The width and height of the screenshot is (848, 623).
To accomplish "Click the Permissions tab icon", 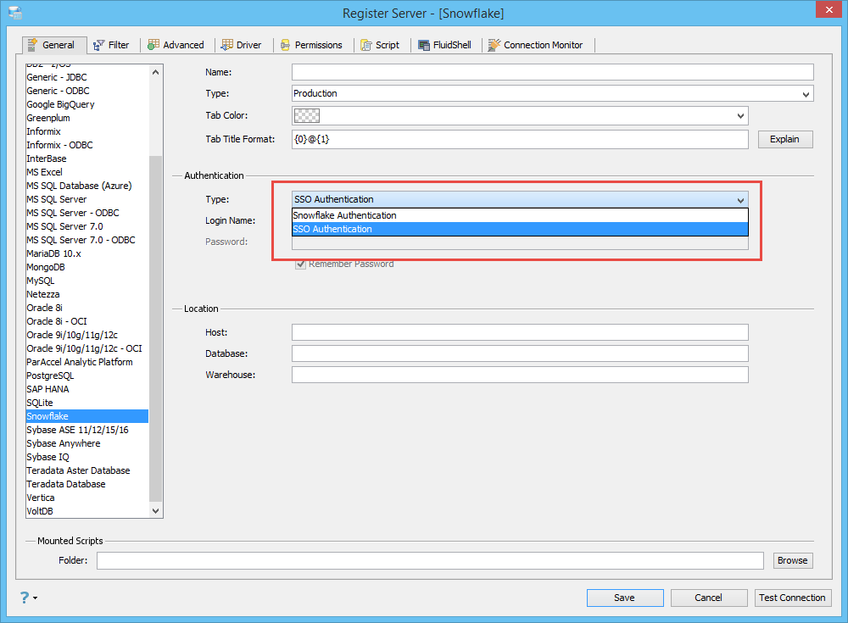I will [x=285, y=46].
